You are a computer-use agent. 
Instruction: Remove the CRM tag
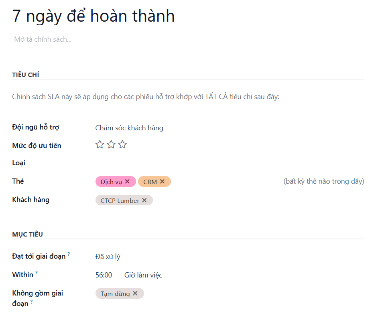tap(163, 182)
